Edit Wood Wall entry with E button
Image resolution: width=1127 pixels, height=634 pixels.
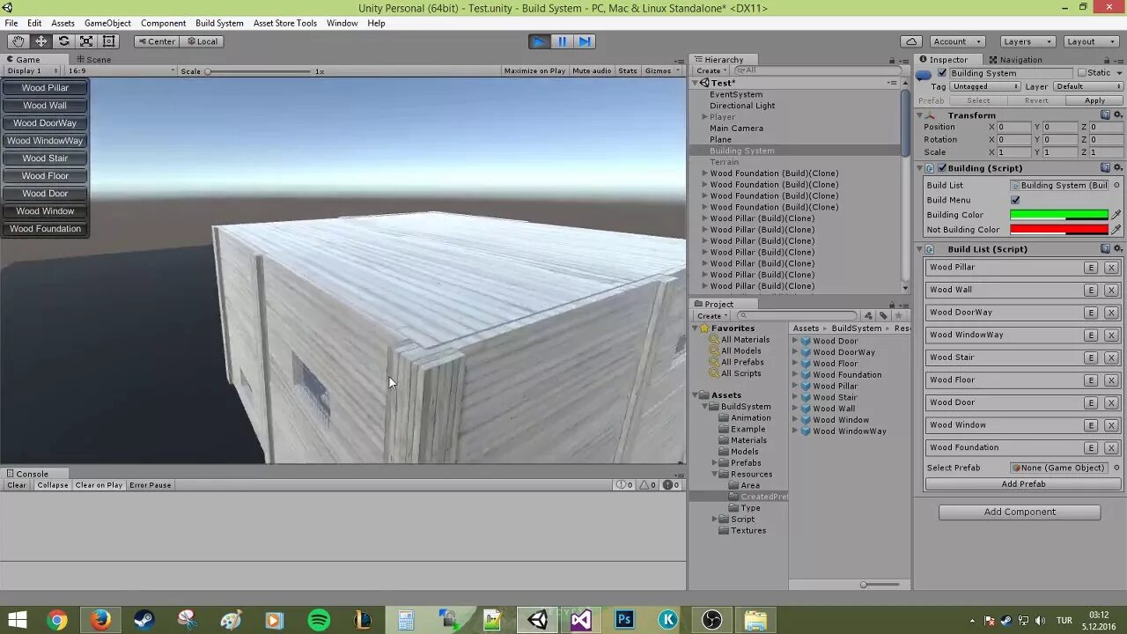point(1091,290)
